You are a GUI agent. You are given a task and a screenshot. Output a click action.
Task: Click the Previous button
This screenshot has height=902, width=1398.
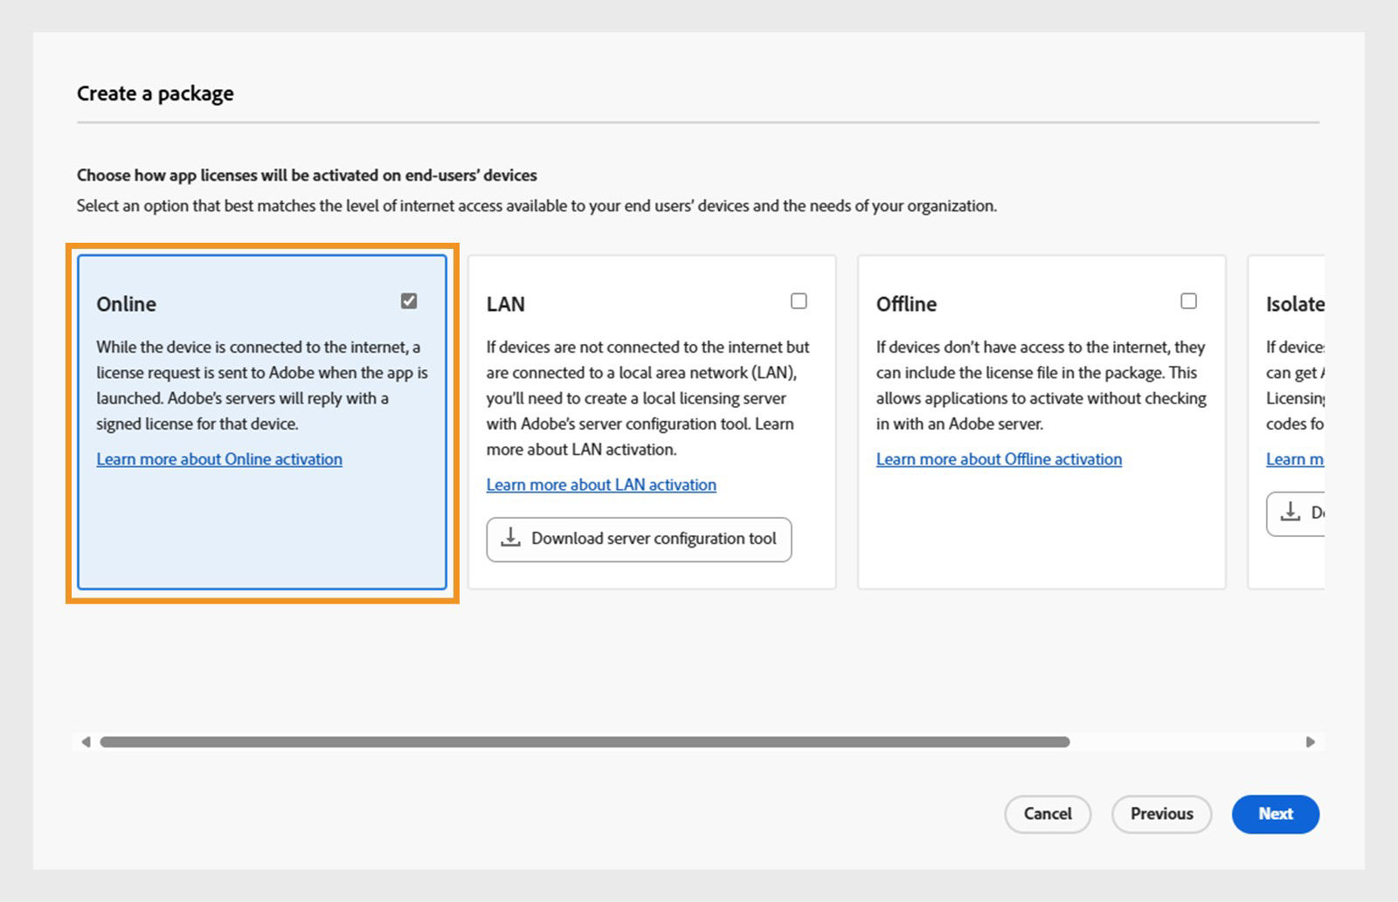[1161, 814]
